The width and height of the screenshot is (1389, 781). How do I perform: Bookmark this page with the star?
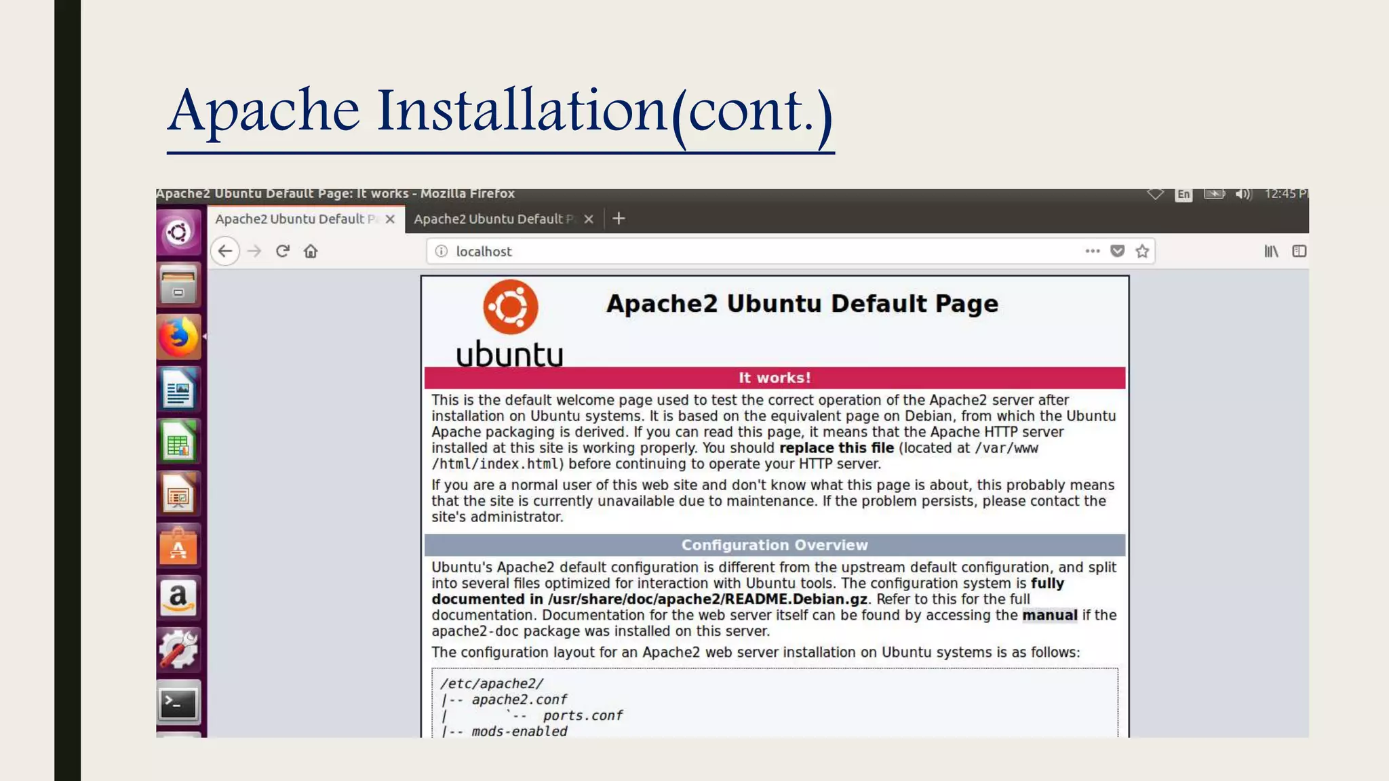coord(1143,252)
